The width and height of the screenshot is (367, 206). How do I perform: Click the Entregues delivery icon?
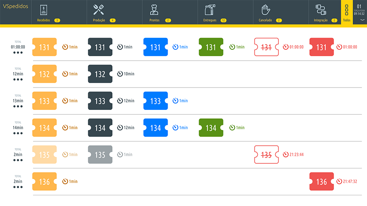pos(210,10)
